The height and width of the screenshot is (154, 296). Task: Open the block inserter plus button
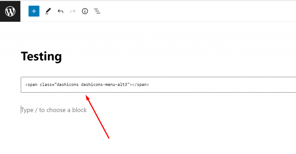[34, 11]
